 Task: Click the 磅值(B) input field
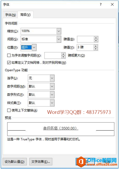coord(86,39)
